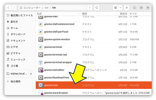Viewport: 156px width, 100px height.
Task: Click size 1.7 kB of gnome-shell-extension-tool
Action: coord(133,24)
